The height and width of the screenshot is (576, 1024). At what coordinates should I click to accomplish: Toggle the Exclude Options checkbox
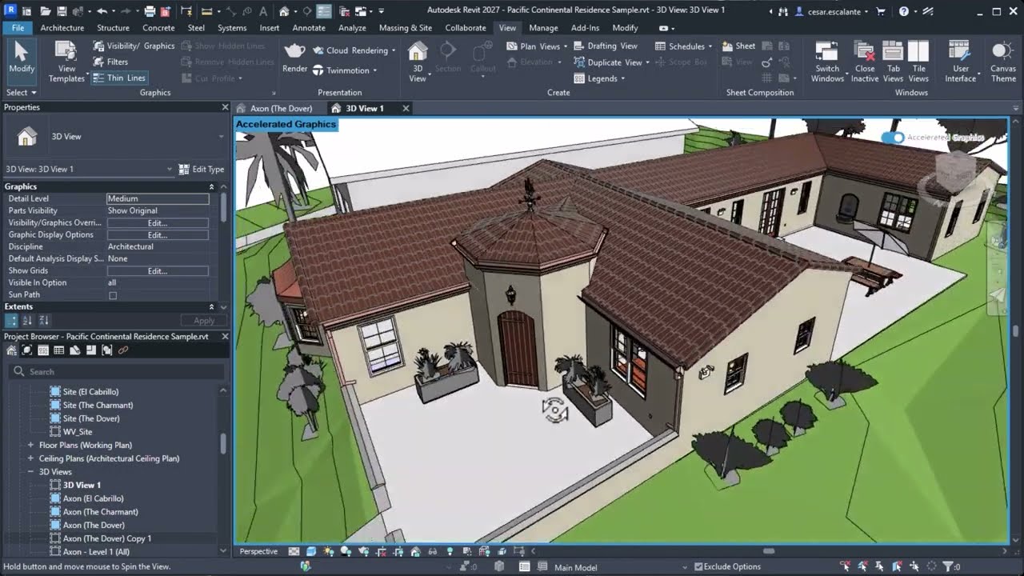[698, 566]
